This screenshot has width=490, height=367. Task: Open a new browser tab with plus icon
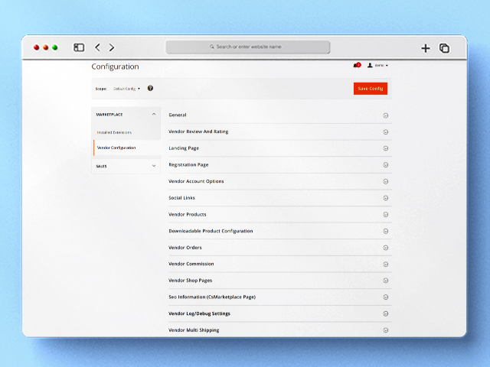pos(426,48)
